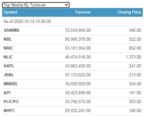Image resolution: width=144 pixels, height=116 pixels.
Task: Select MNBBL closing price 354.00
Action: 135,84
